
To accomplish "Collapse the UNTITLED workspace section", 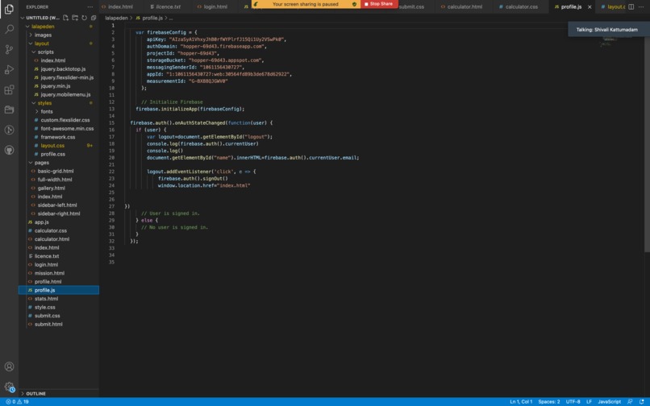I will tap(23, 18).
